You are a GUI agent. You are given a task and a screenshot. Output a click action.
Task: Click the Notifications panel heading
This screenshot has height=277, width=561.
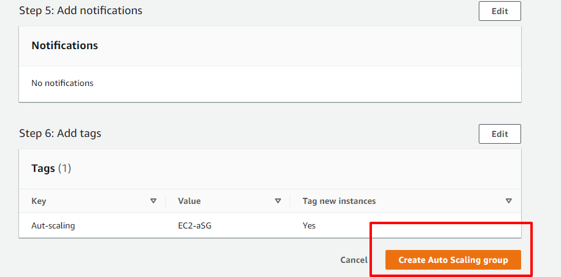pyautogui.click(x=65, y=46)
